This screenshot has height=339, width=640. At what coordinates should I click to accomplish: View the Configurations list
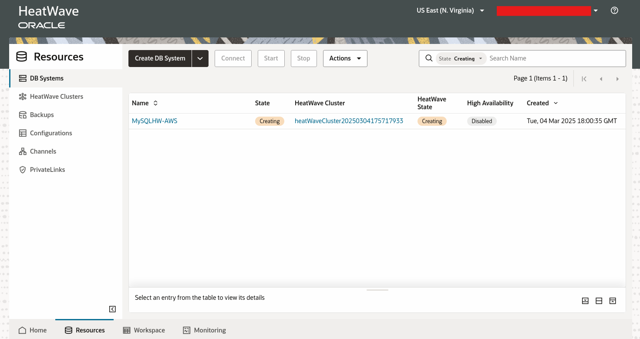[51, 133]
